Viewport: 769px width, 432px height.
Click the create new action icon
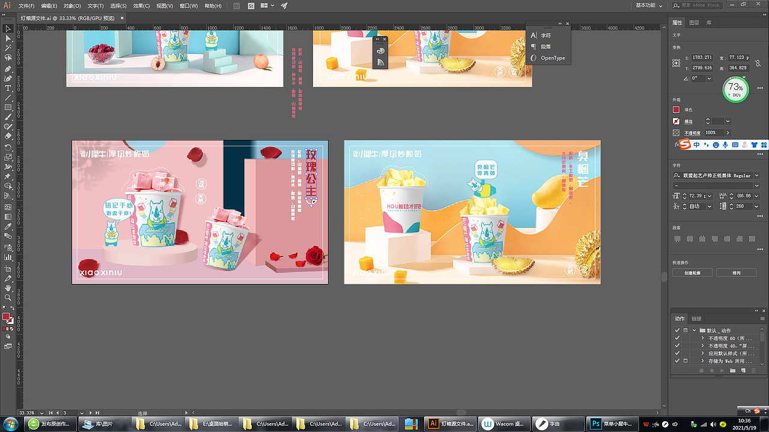pyautogui.click(x=743, y=370)
